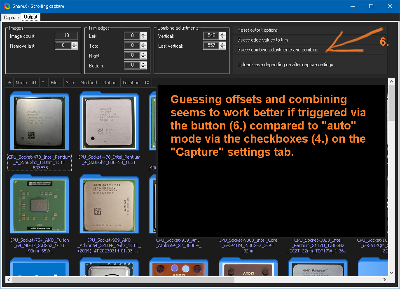The height and width of the screenshot is (289, 400).
Task: Click i5-2410M_2.30GHz folder name label
Action: 248,245
